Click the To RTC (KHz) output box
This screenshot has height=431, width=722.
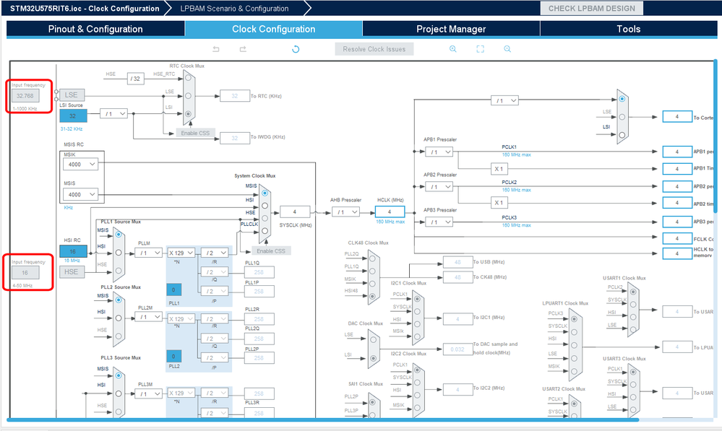coord(235,96)
